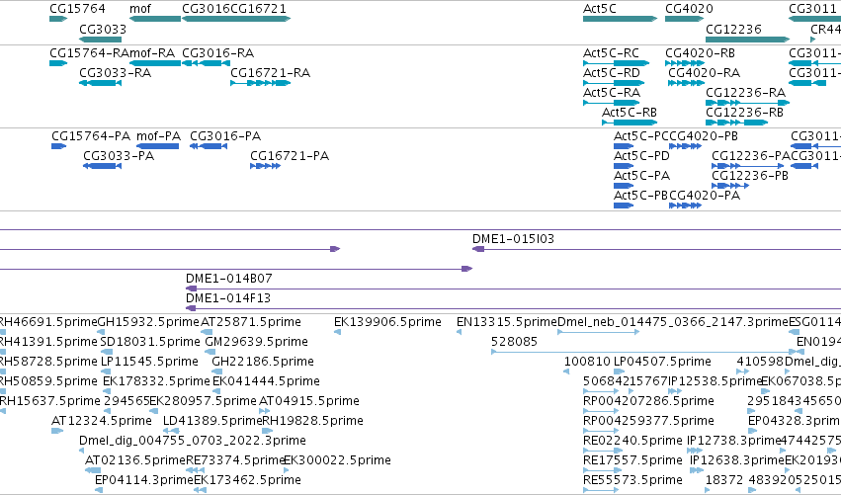This screenshot has height=495, width=841.
Task: Select the CG15764-PA protein label
Action: pos(91,135)
